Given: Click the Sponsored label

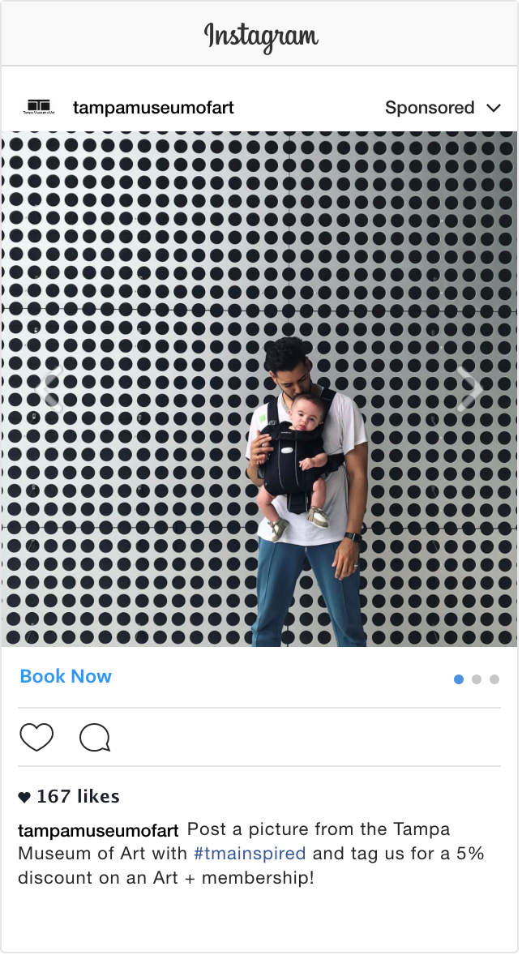Looking at the screenshot, I should pos(430,108).
